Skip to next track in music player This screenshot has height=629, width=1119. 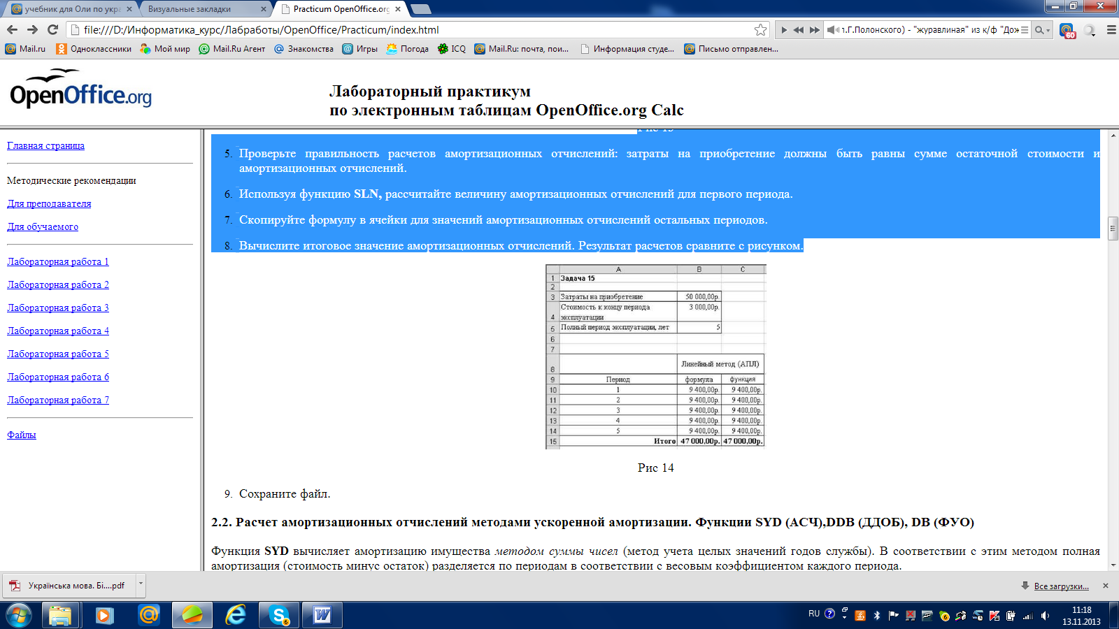pyautogui.click(x=815, y=30)
